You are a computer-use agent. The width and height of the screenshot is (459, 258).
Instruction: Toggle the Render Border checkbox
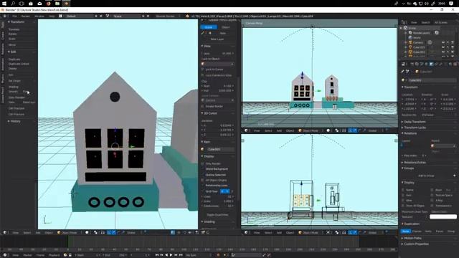pyautogui.click(x=202, y=106)
